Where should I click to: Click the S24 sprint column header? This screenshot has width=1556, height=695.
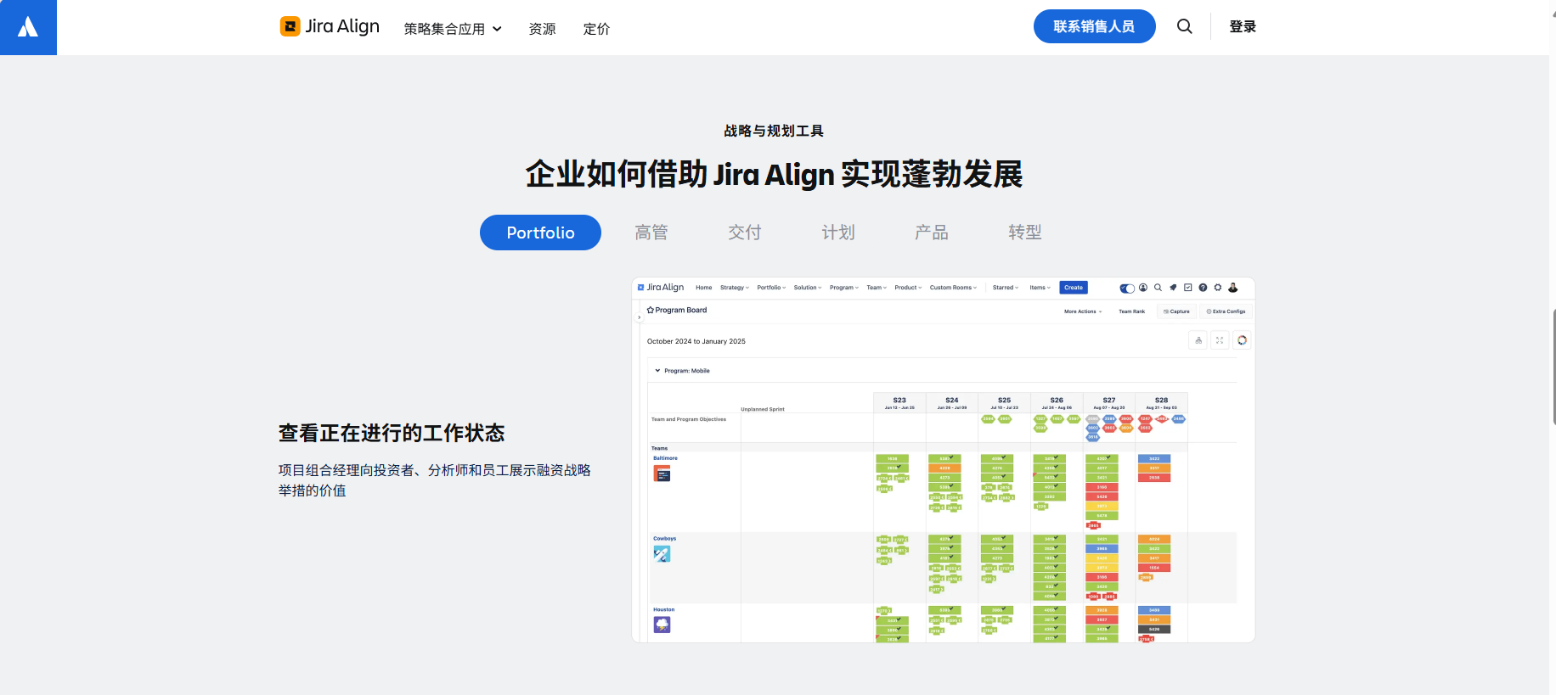[x=952, y=403]
